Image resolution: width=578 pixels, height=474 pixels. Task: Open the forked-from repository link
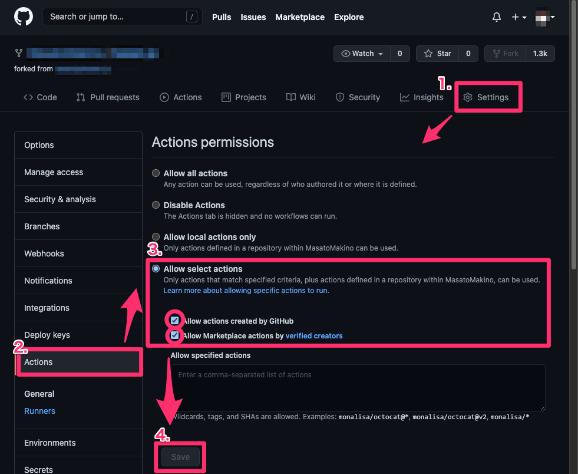coord(83,69)
